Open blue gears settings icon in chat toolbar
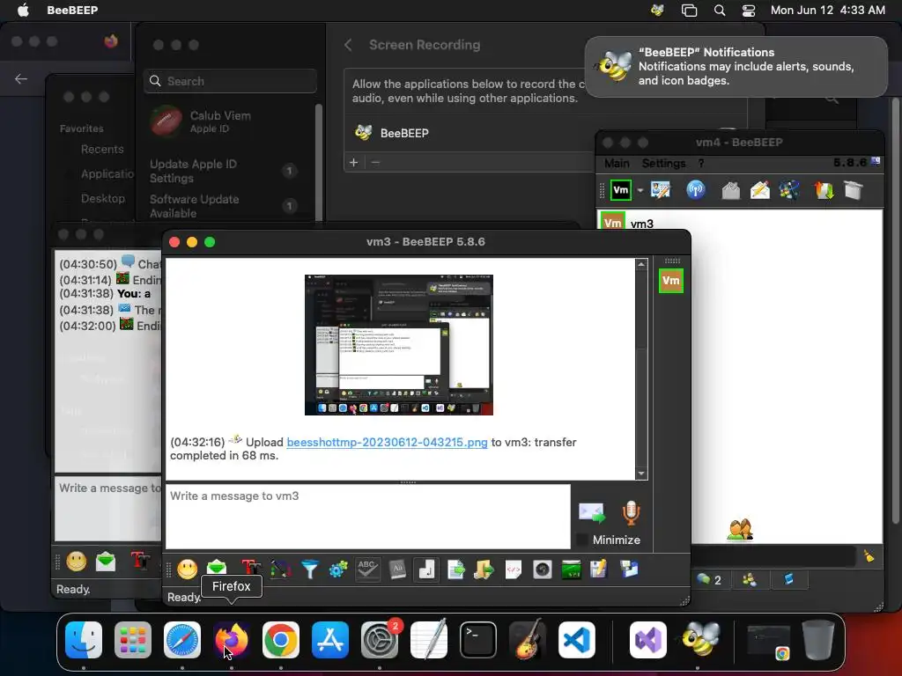The image size is (902, 676). 338,569
